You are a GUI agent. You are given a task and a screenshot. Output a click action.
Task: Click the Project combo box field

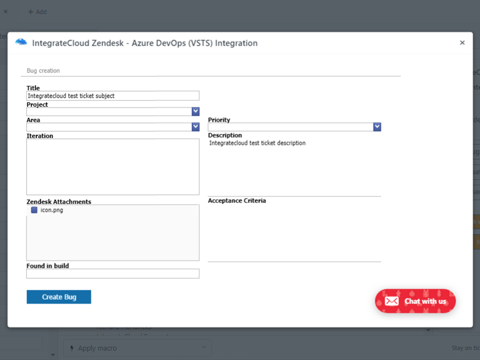click(109, 112)
